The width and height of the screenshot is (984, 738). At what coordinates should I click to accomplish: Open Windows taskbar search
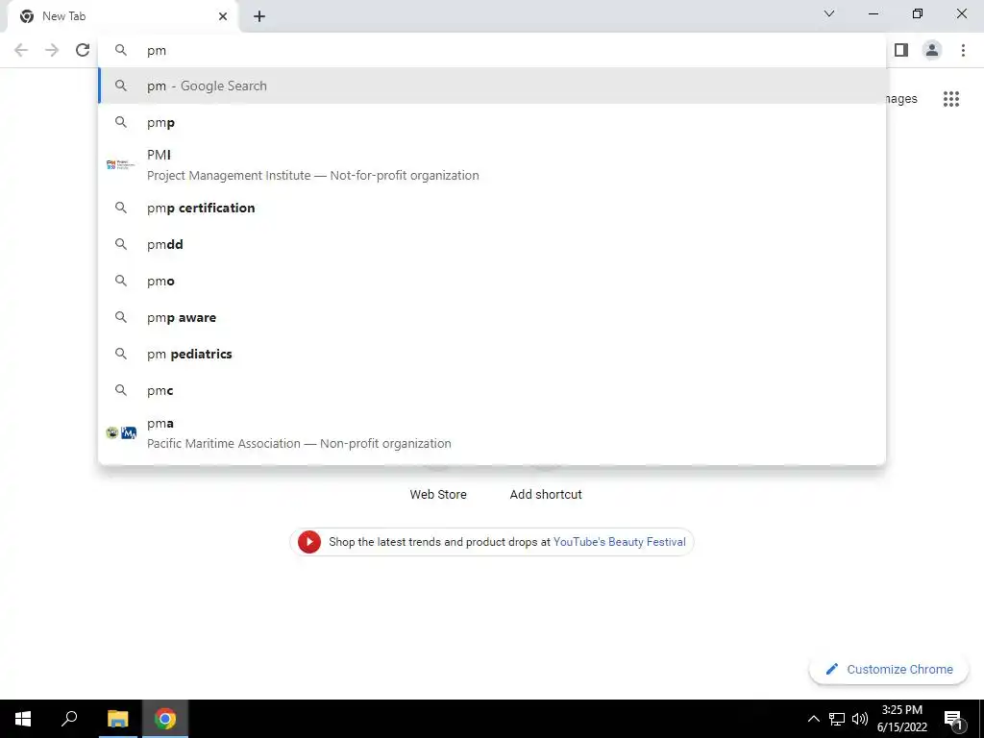click(x=69, y=719)
